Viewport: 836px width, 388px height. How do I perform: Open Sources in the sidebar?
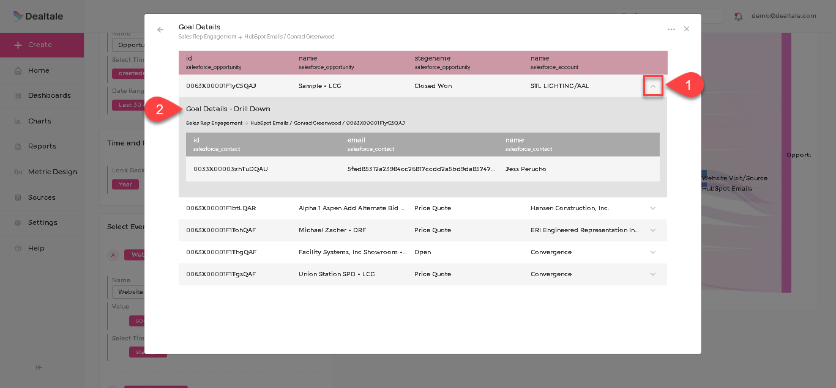42,197
